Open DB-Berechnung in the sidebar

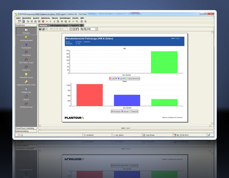[x=26, y=105]
